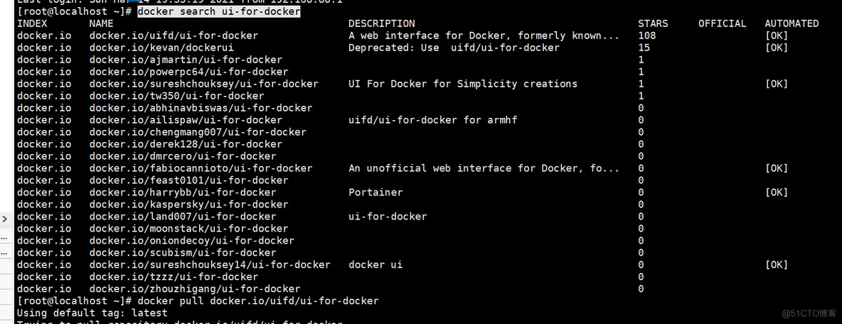842x324 pixels.
Task: Click docker.io/dmrcero/ui-for-docker name
Action: pos(183,156)
